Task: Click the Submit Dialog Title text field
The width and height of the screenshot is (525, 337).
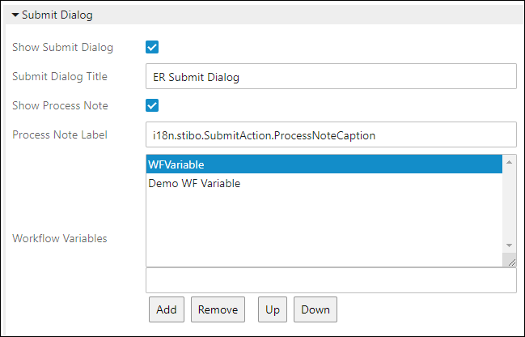Action: [331, 77]
